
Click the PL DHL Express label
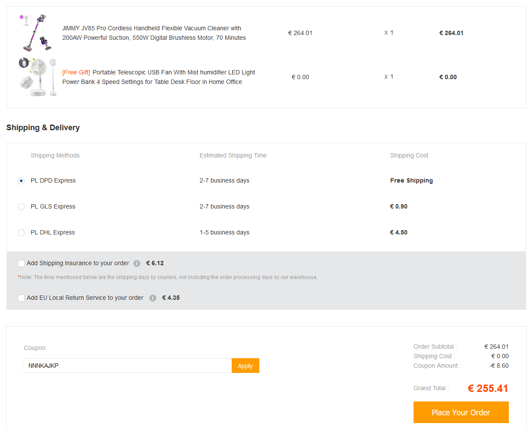point(53,232)
